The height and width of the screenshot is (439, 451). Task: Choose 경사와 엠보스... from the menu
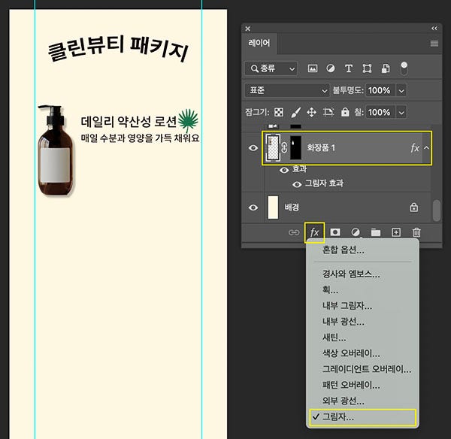[x=351, y=274]
